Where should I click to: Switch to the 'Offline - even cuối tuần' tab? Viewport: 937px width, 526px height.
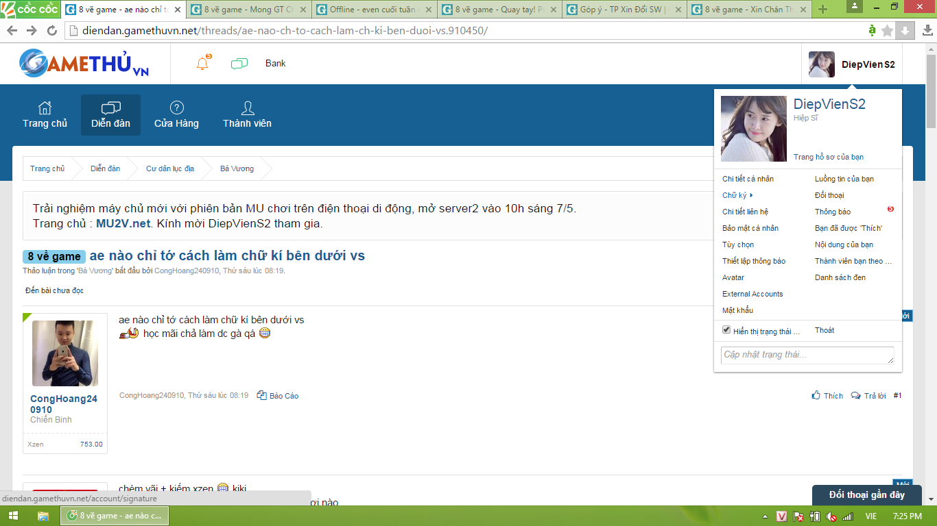pos(375,10)
